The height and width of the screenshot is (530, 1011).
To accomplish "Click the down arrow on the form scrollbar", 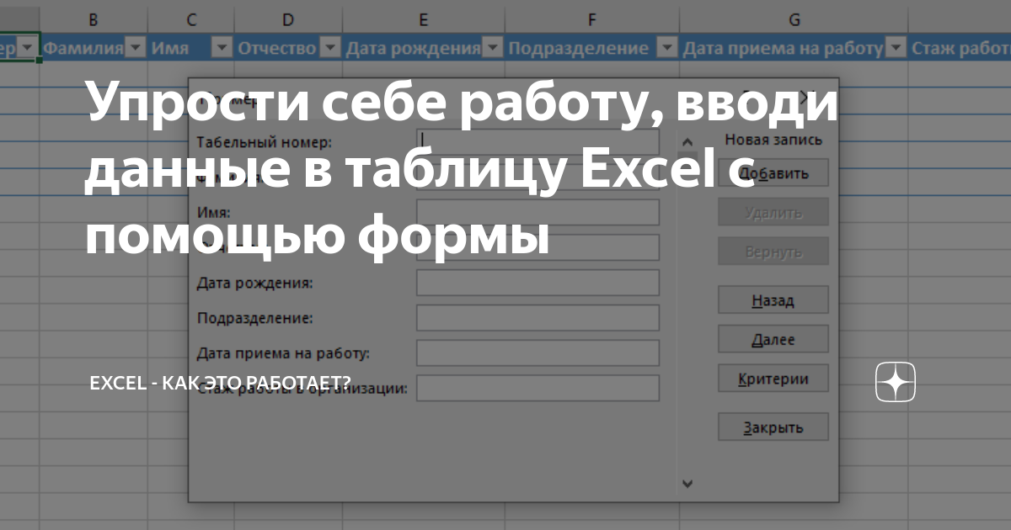I will point(688,484).
